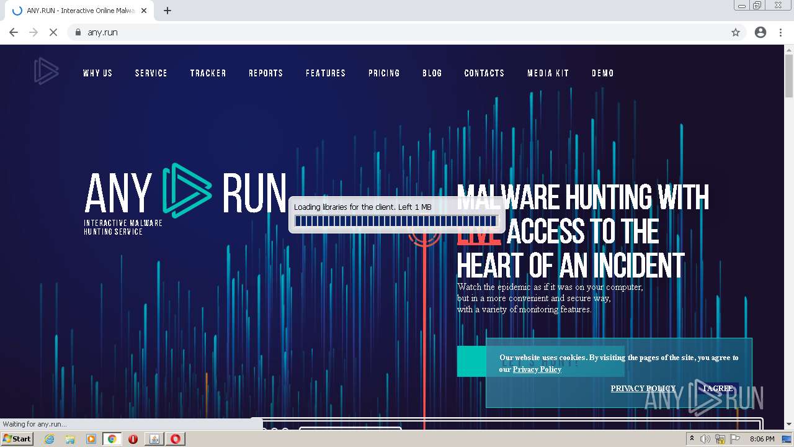Close the ANY.RUN browser tab
Viewport: 794px width, 447px height.
tap(144, 11)
